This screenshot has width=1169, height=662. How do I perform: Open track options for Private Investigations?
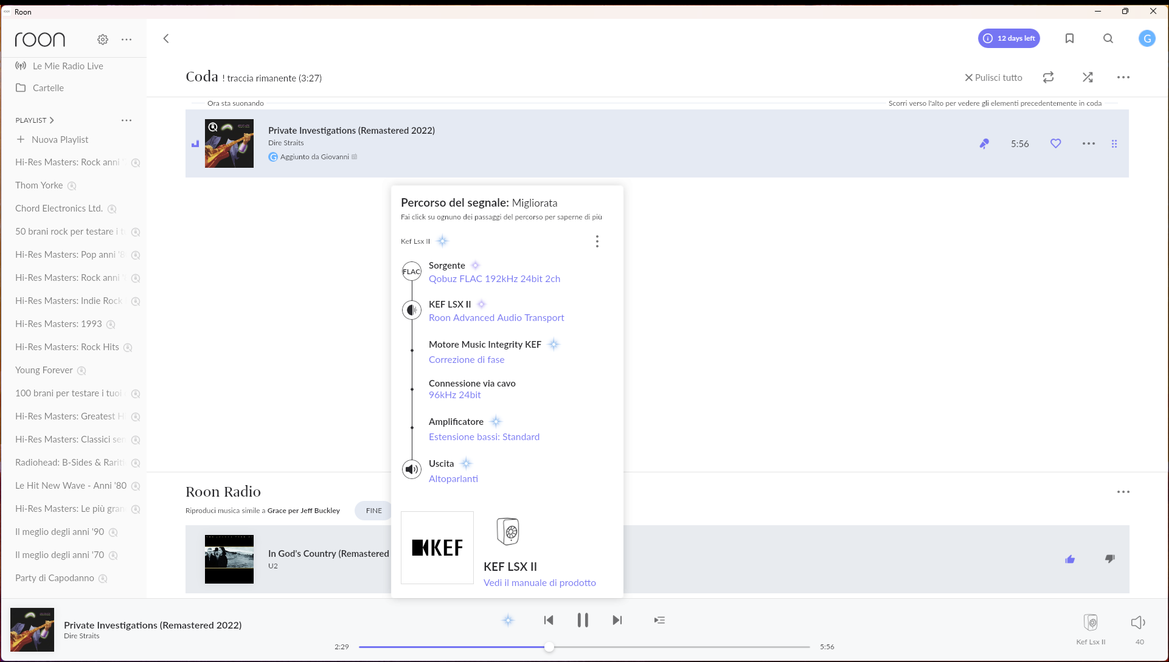click(x=1089, y=143)
